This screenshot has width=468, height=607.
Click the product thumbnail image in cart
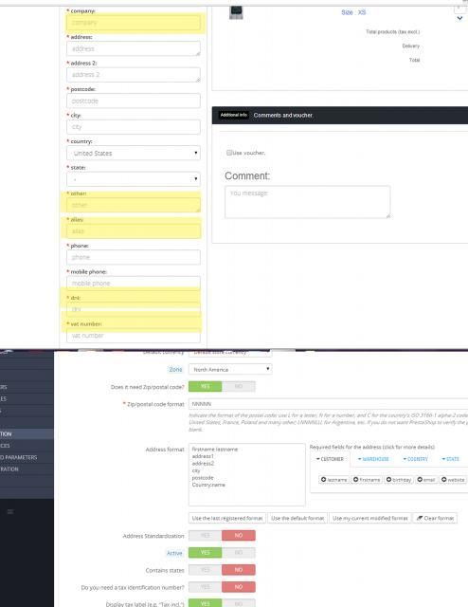(x=236, y=12)
